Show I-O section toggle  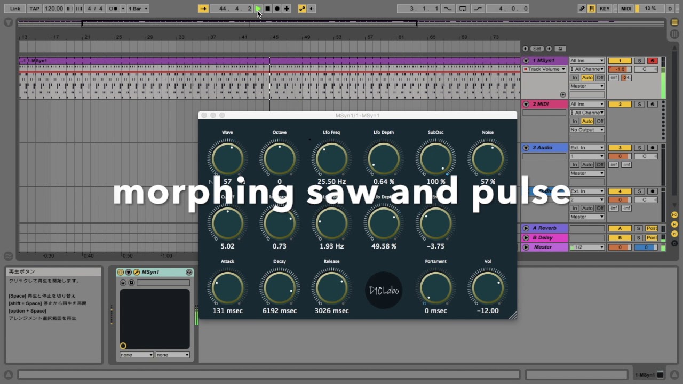675,215
